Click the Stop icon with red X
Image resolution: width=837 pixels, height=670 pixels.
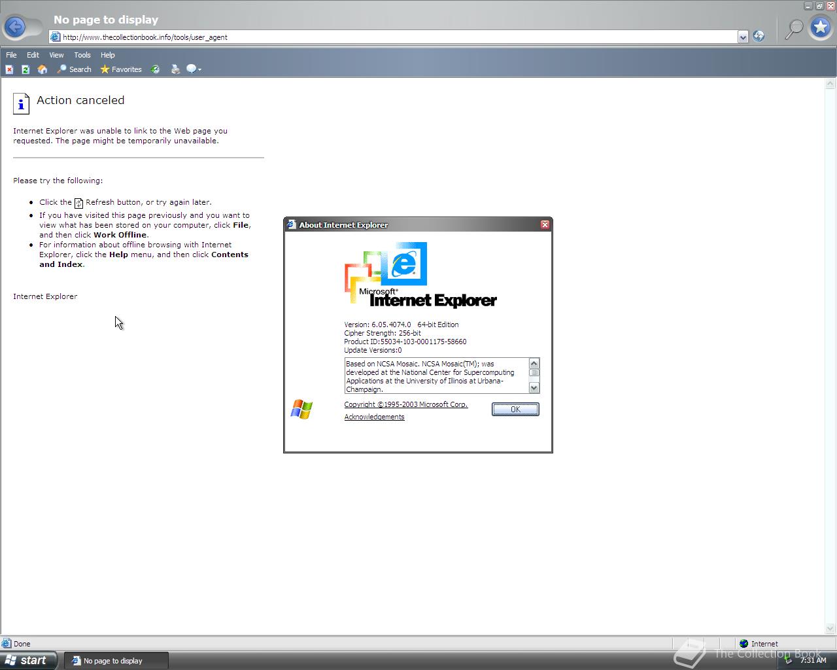9,69
